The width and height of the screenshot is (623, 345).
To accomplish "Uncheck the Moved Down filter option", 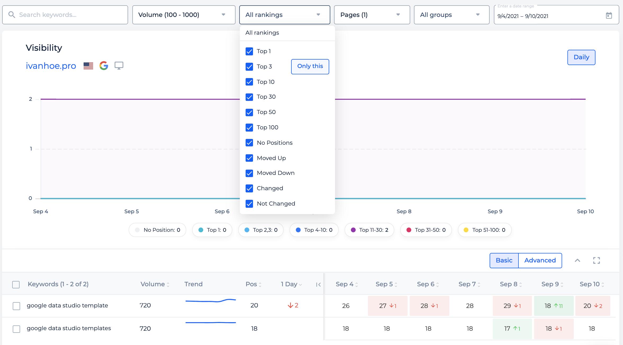I will pos(249,173).
